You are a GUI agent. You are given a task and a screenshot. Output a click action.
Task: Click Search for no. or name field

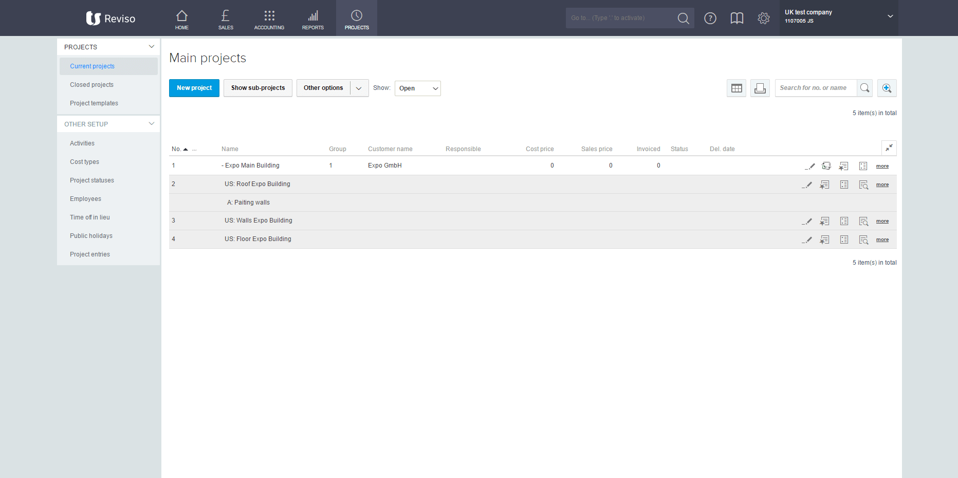click(x=816, y=88)
